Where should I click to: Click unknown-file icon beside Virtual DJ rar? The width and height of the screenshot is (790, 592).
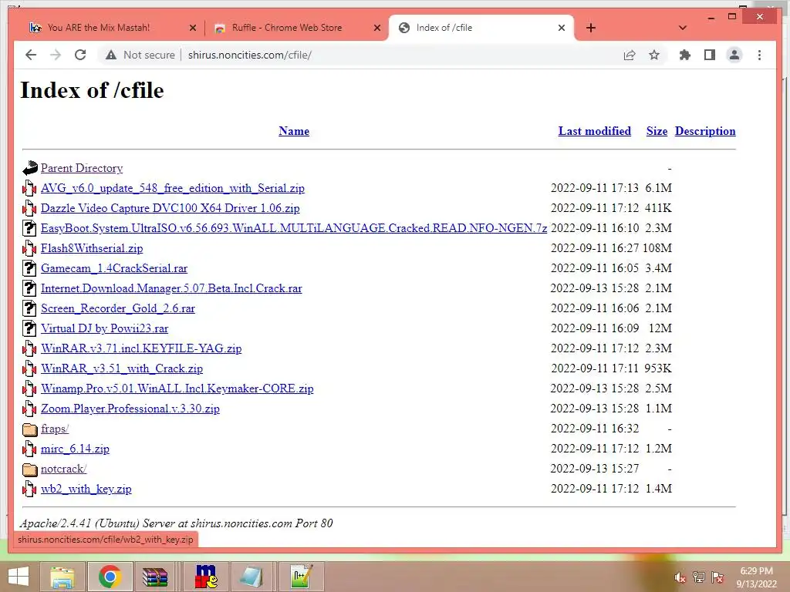[x=30, y=328]
